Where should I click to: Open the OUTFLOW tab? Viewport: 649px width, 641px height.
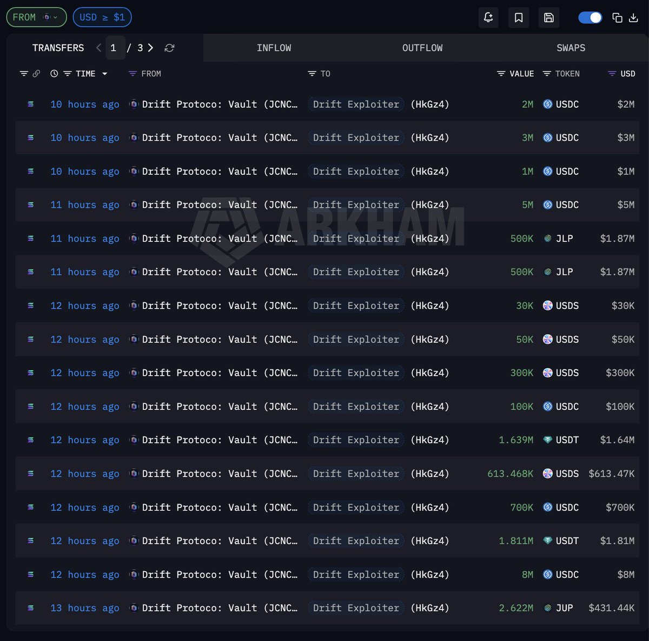pos(422,48)
